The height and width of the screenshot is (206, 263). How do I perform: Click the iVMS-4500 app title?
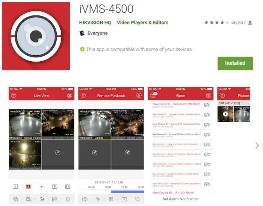click(x=106, y=9)
